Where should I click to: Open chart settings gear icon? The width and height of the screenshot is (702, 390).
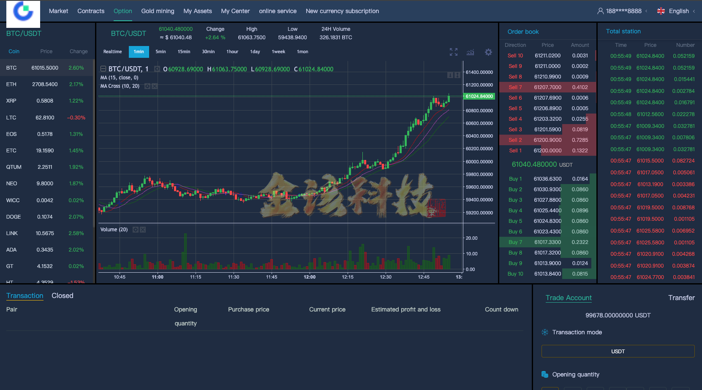pyautogui.click(x=488, y=52)
